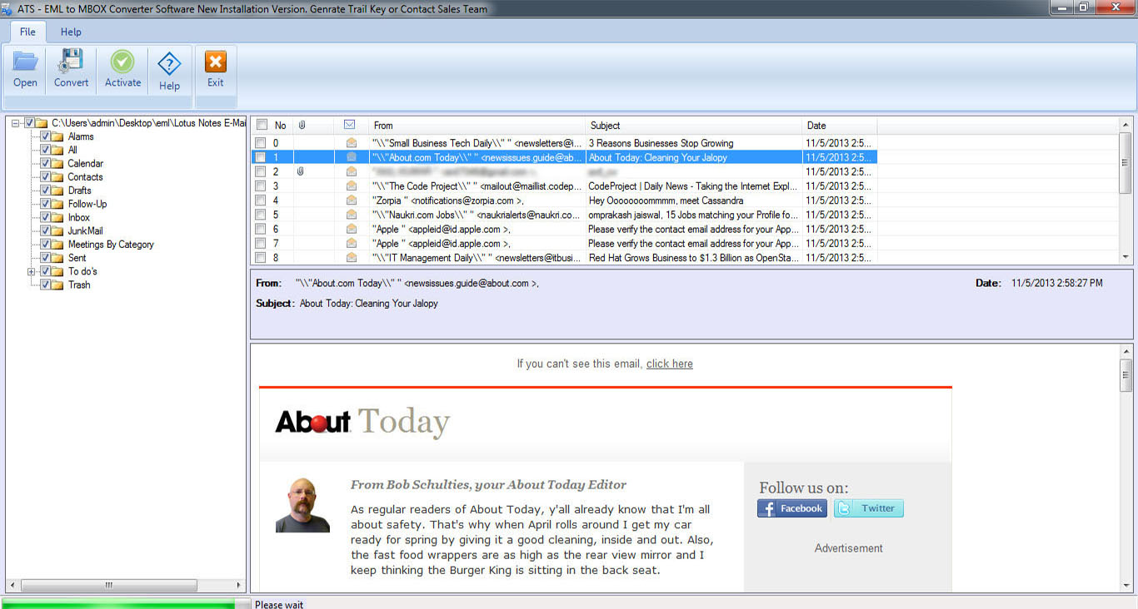The height and width of the screenshot is (609, 1138).
Task: Select 'CodeProject | Daily News' subject cell
Action: click(694, 186)
